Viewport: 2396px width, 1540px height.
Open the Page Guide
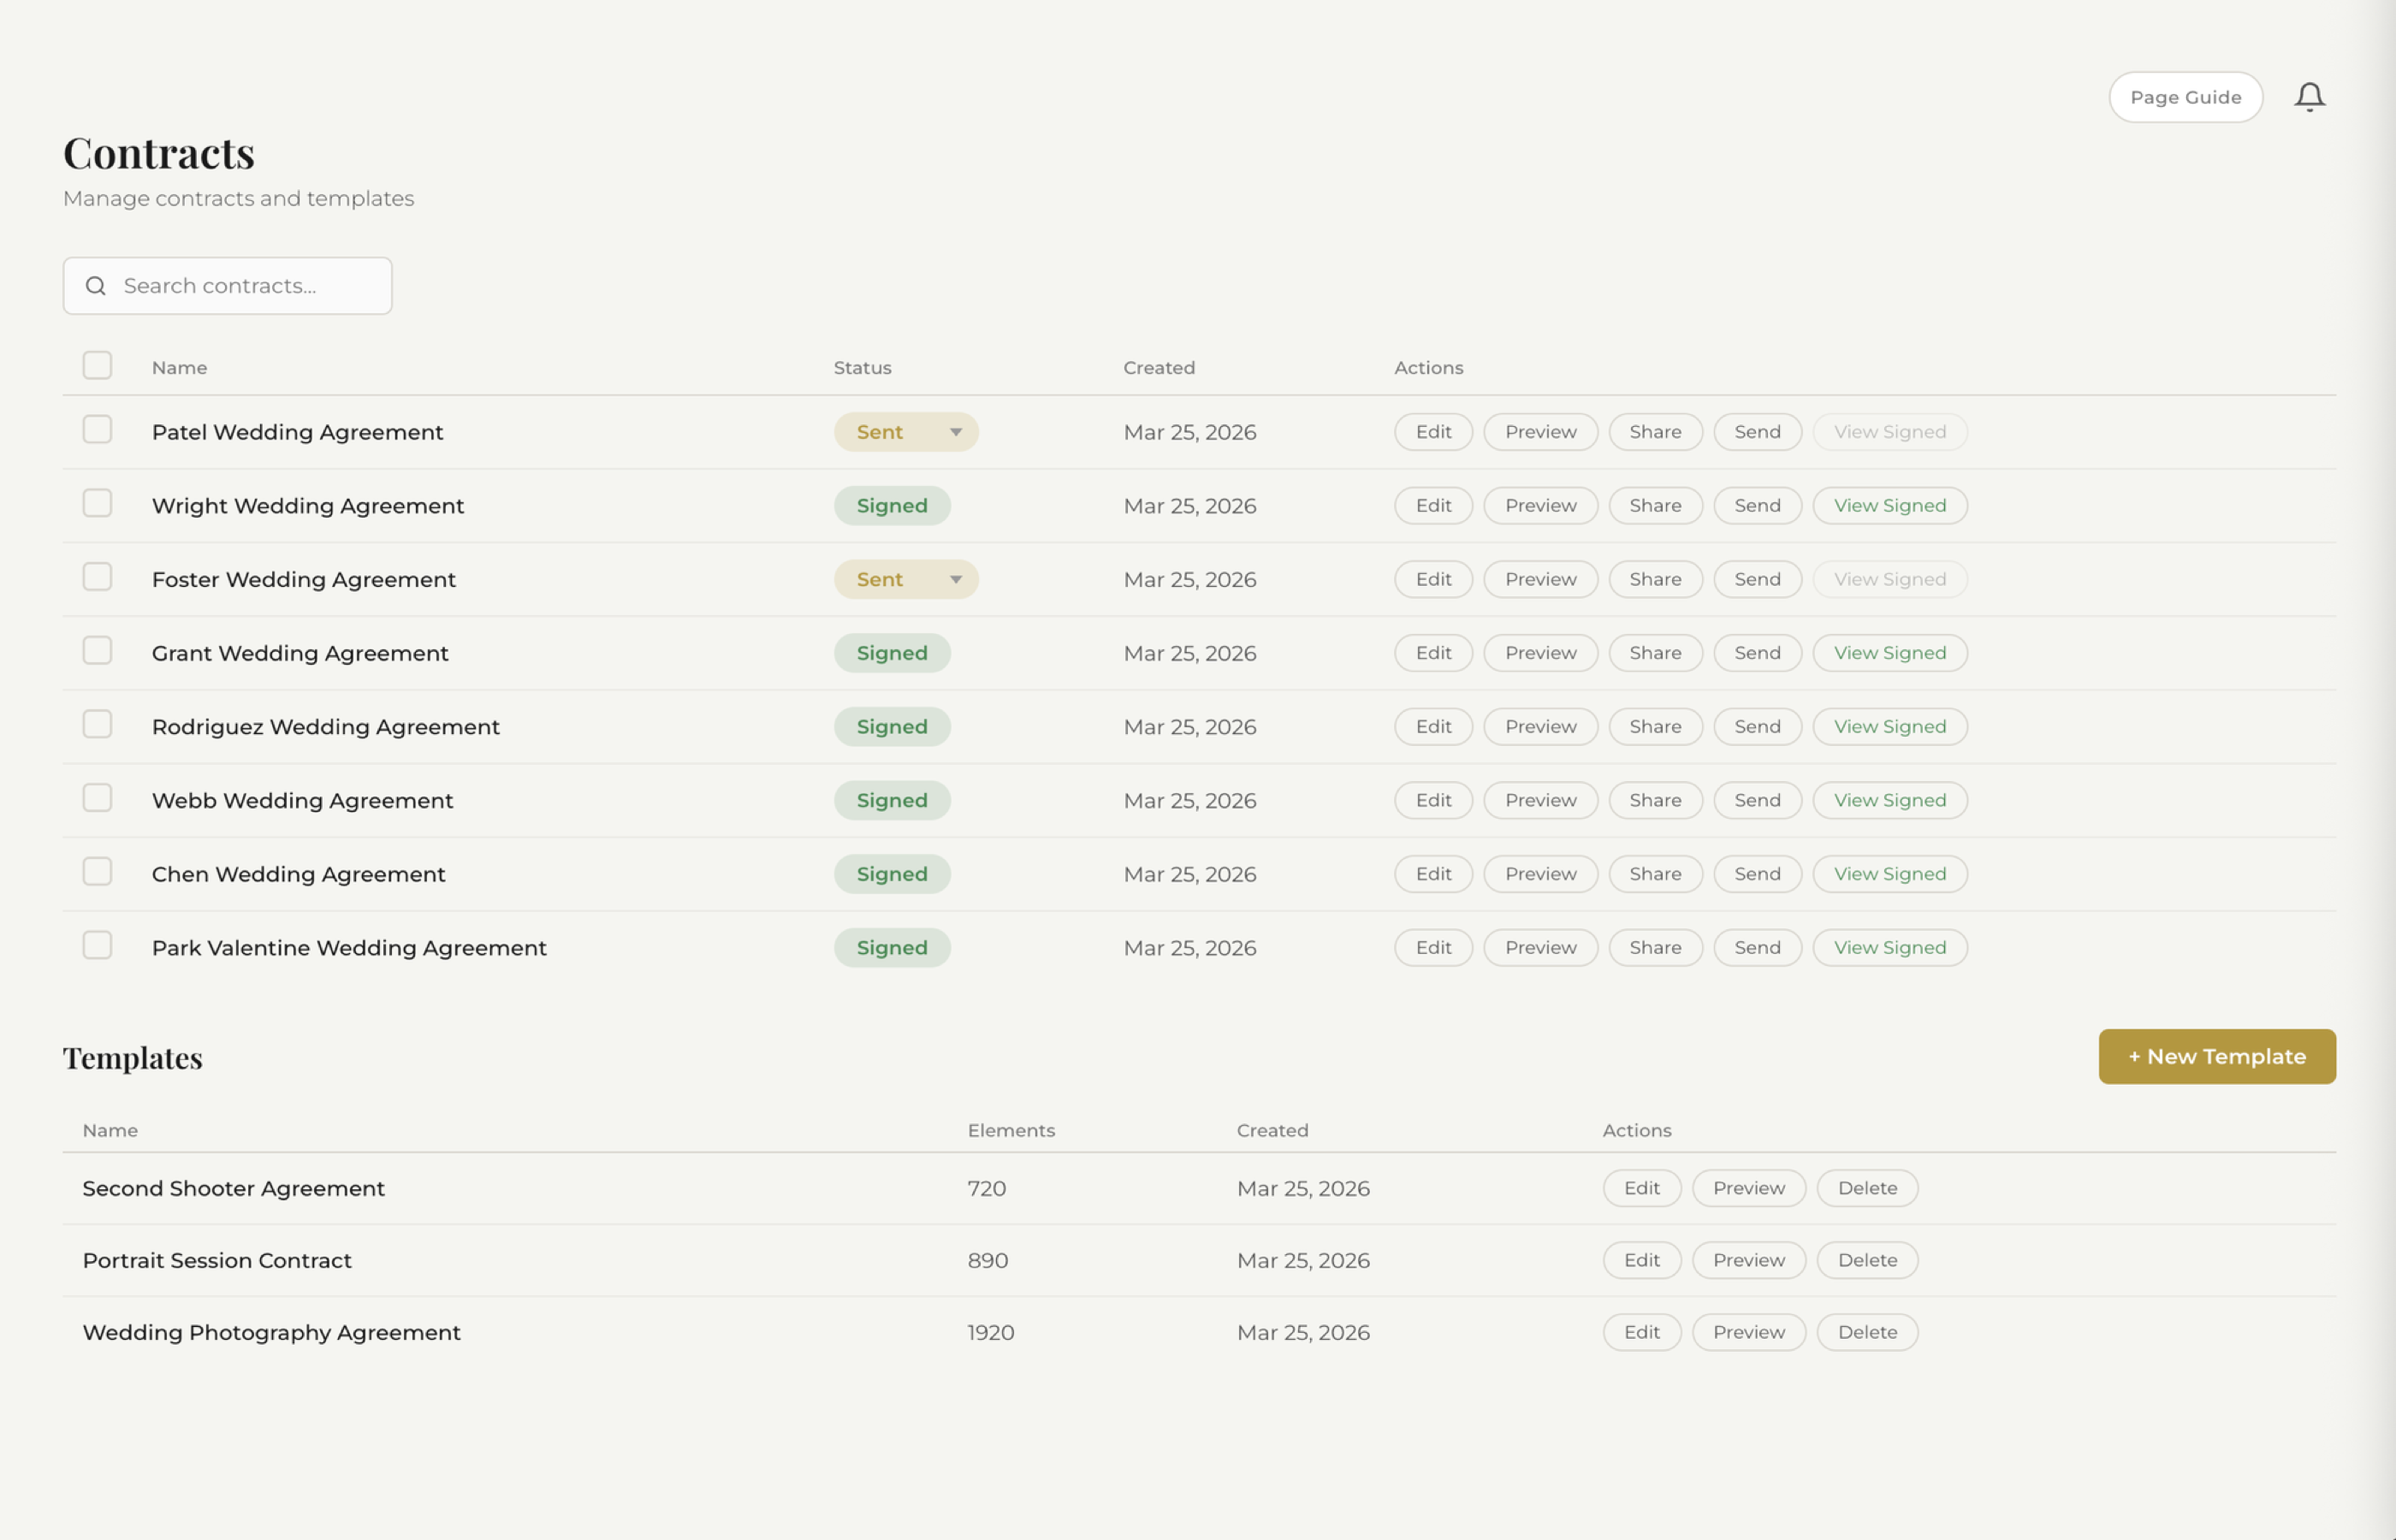[2185, 96]
